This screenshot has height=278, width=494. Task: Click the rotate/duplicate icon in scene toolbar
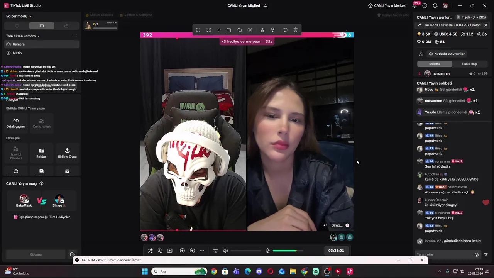pyautogui.click(x=240, y=30)
